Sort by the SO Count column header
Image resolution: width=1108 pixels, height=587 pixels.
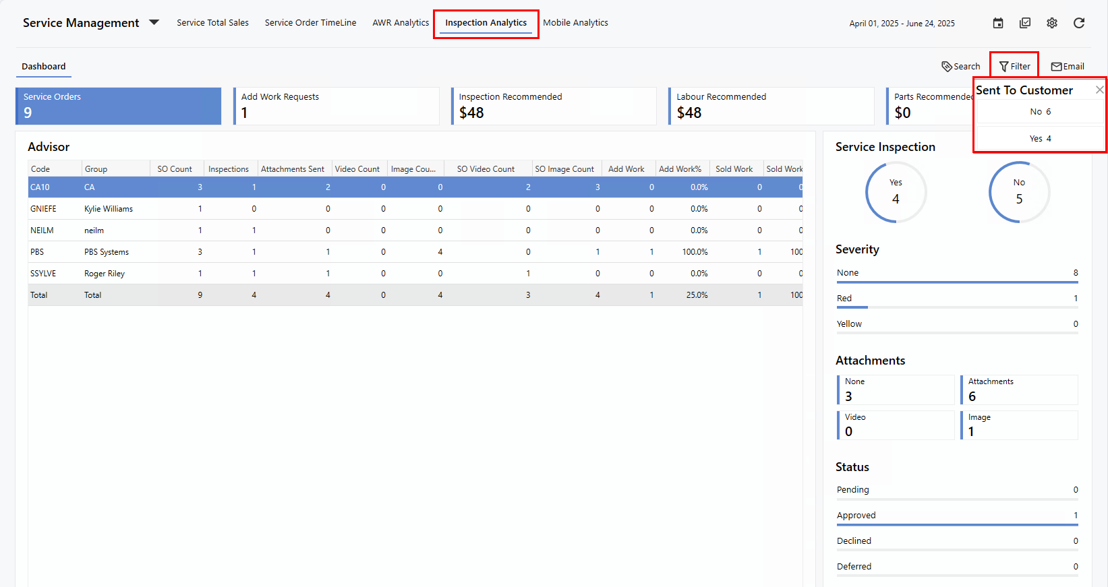click(175, 169)
